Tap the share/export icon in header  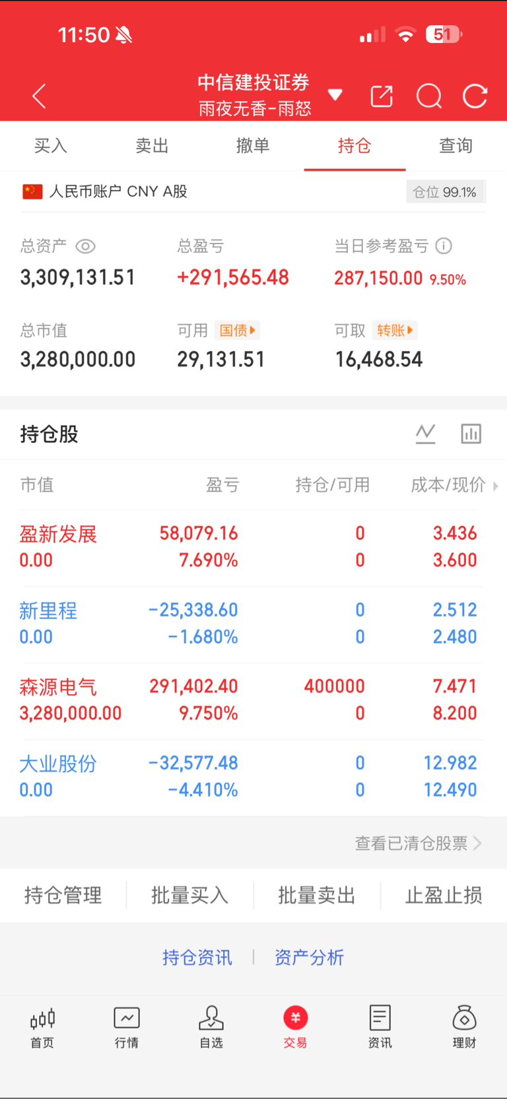click(382, 96)
